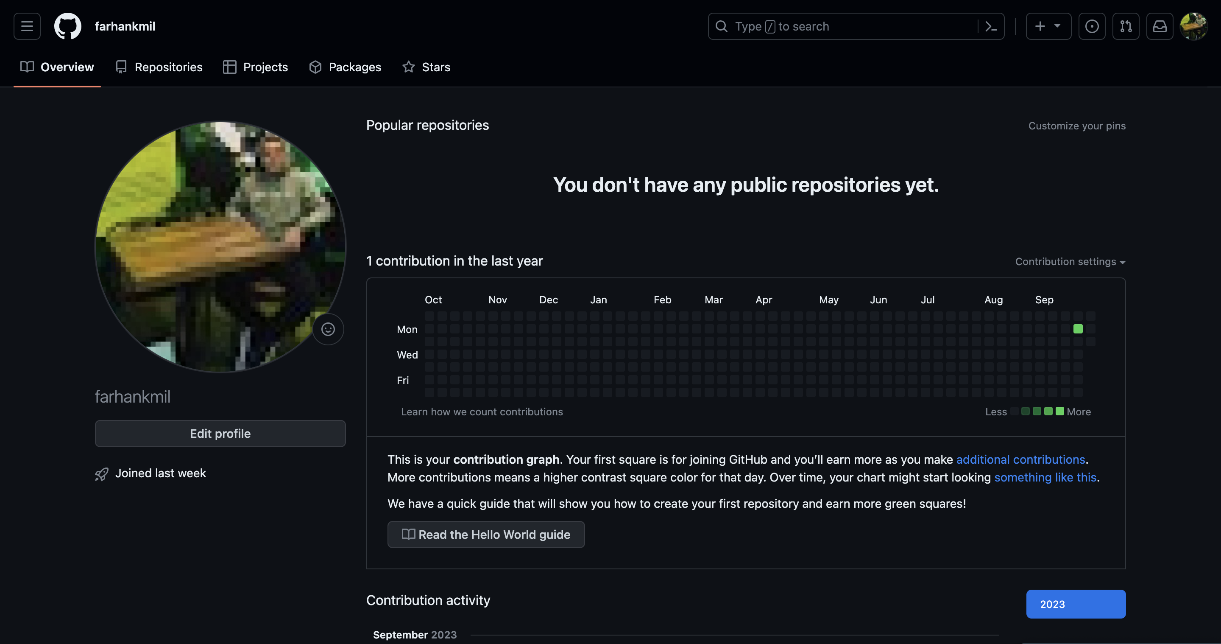Viewport: 1221px width, 644px height.
Task: Click the '1 contribution in the last year' heading
Action: click(454, 261)
